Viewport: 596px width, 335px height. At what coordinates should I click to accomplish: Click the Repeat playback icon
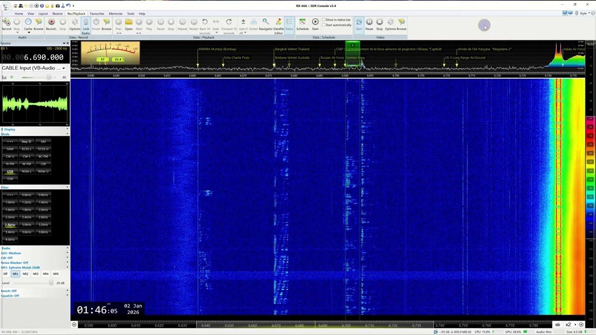(183, 24)
